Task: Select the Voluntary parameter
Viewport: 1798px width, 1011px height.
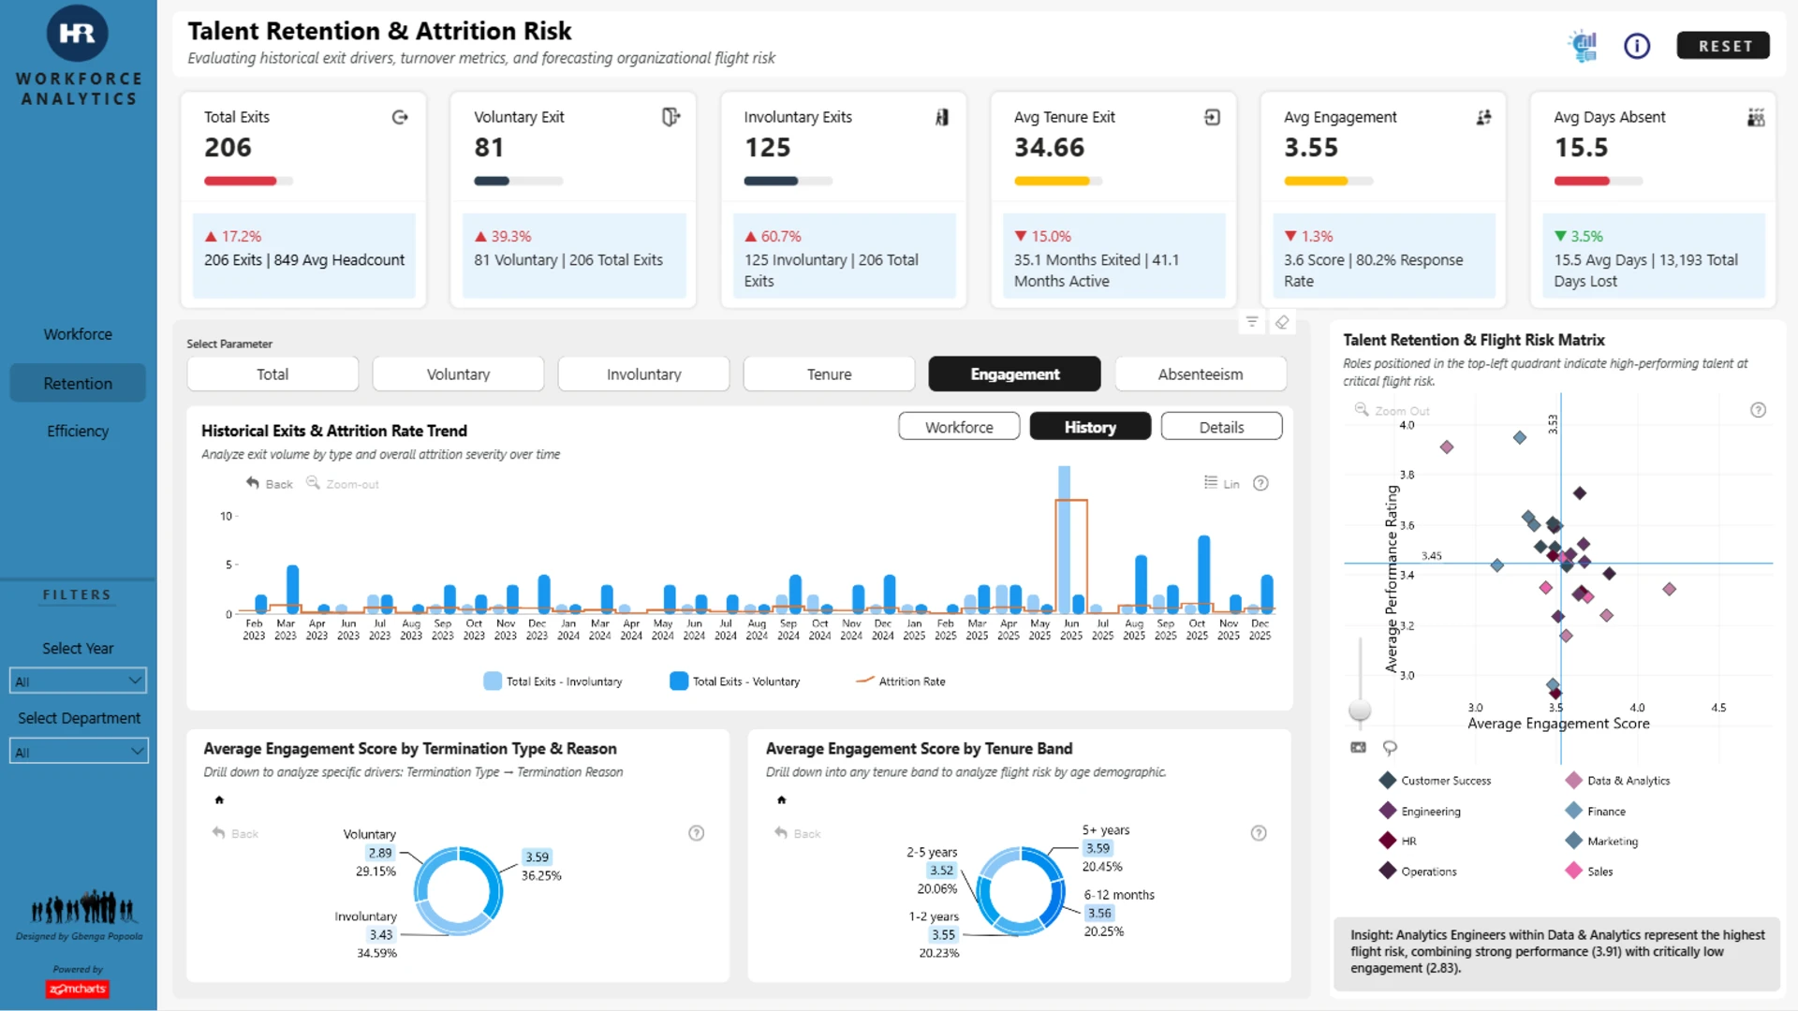Action: click(x=458, y=374)
